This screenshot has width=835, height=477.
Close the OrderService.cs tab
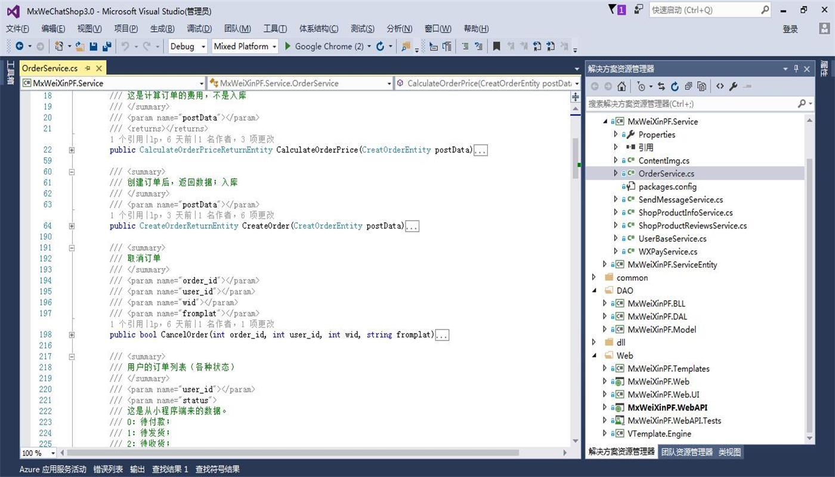(x=99, y=69)
